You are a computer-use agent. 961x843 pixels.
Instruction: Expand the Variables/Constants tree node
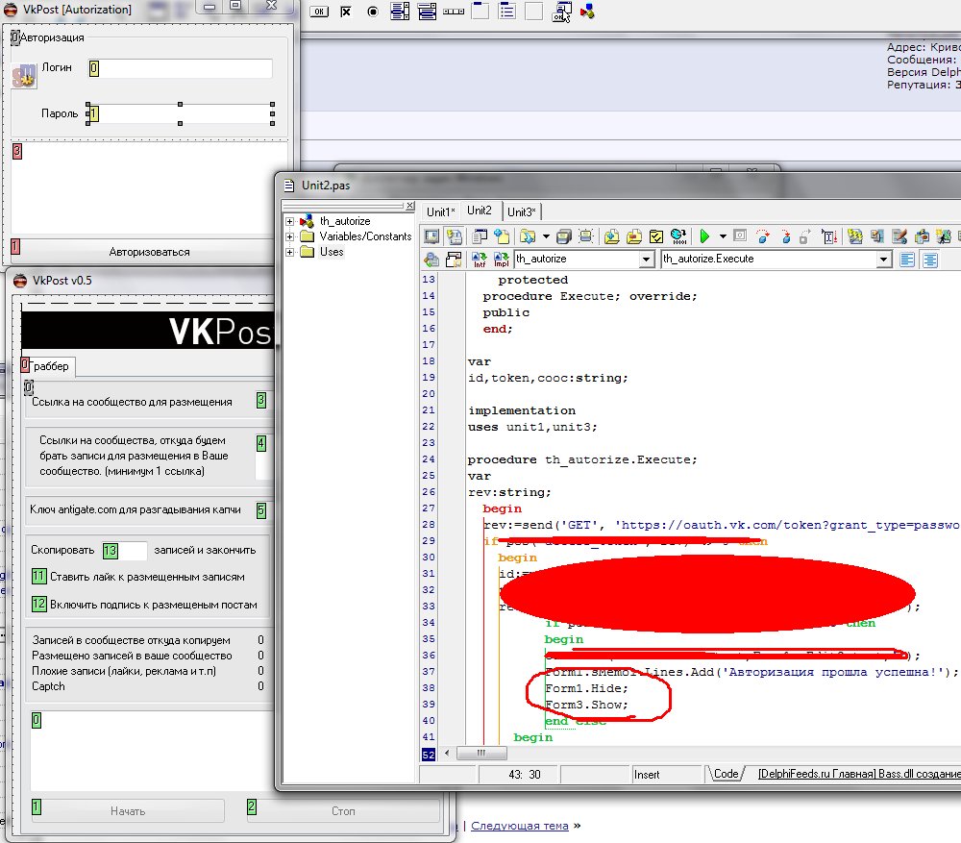pyautogui.click(x=290, y=236)
